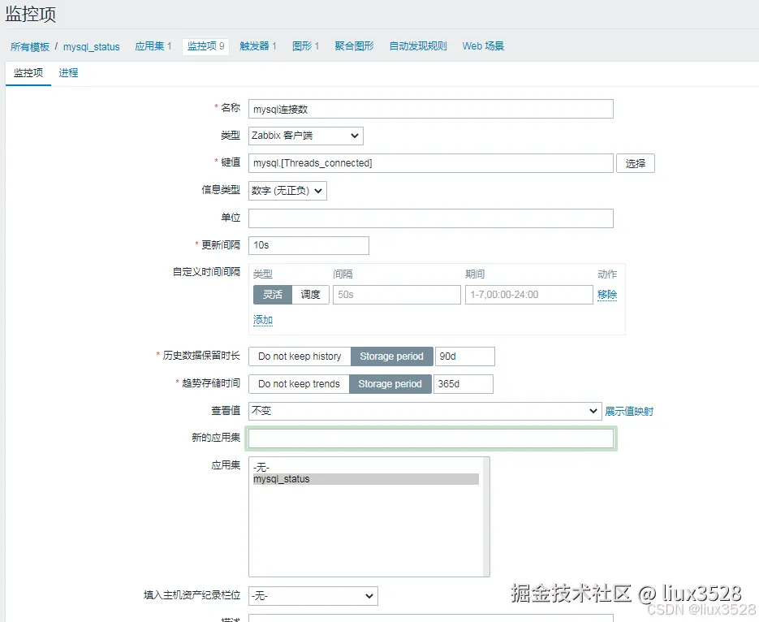Focus the 365d trends period field

(x=464, y=384)
